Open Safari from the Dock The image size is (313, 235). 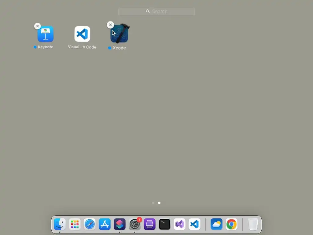[x=90, y=224]
